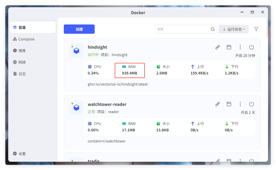
Task: Open the more options menu for hindsight
Action: (x=240, y=47)
